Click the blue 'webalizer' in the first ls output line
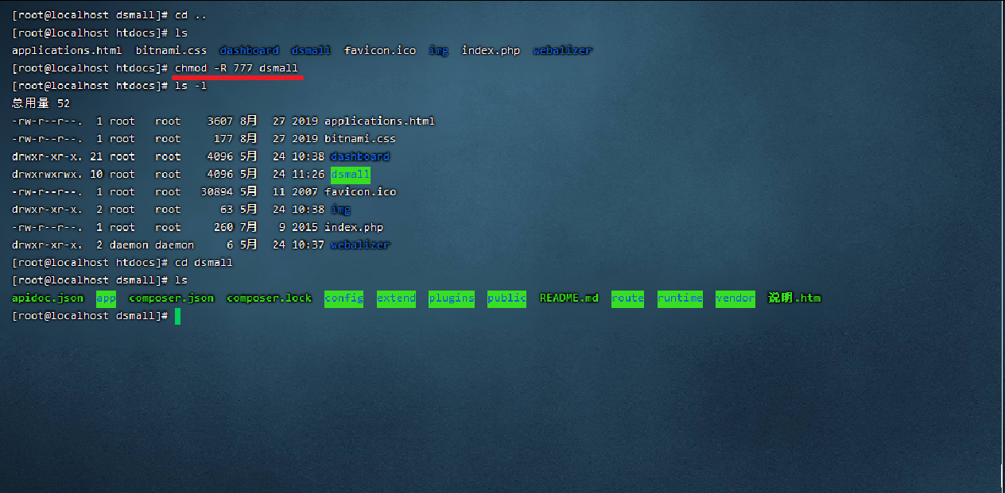The image size is (1005, 493). (x=562, y=51)
